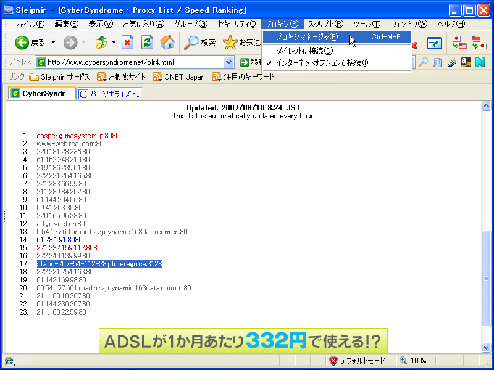The height and width of the screenshot is (370, 494).
Task: Click the page scrollbar down arrow
Action: point(486,347)
